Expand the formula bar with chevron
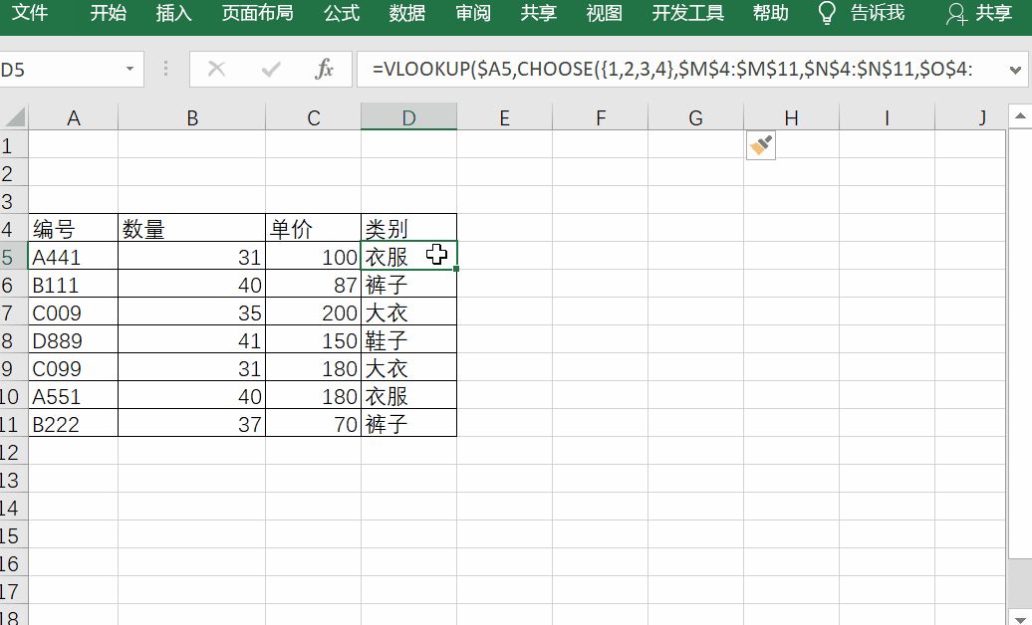This screenshot has width=1032, height=625. [1015, 70]
